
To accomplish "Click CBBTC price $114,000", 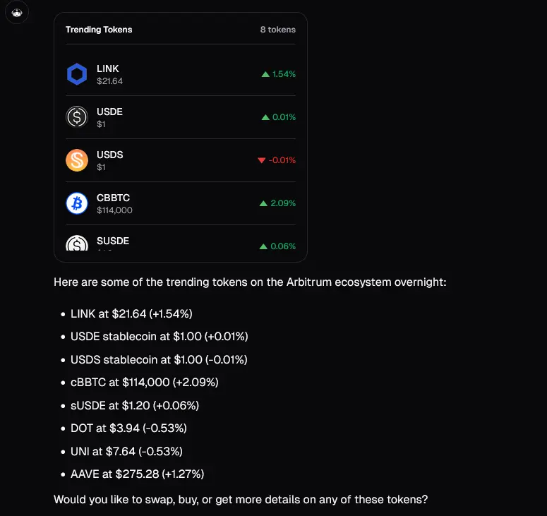I will click(114, 210).
